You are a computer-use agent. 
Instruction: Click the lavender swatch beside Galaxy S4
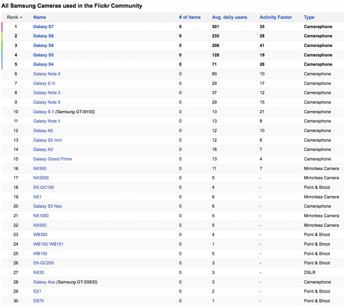click(x=2, y=64)
